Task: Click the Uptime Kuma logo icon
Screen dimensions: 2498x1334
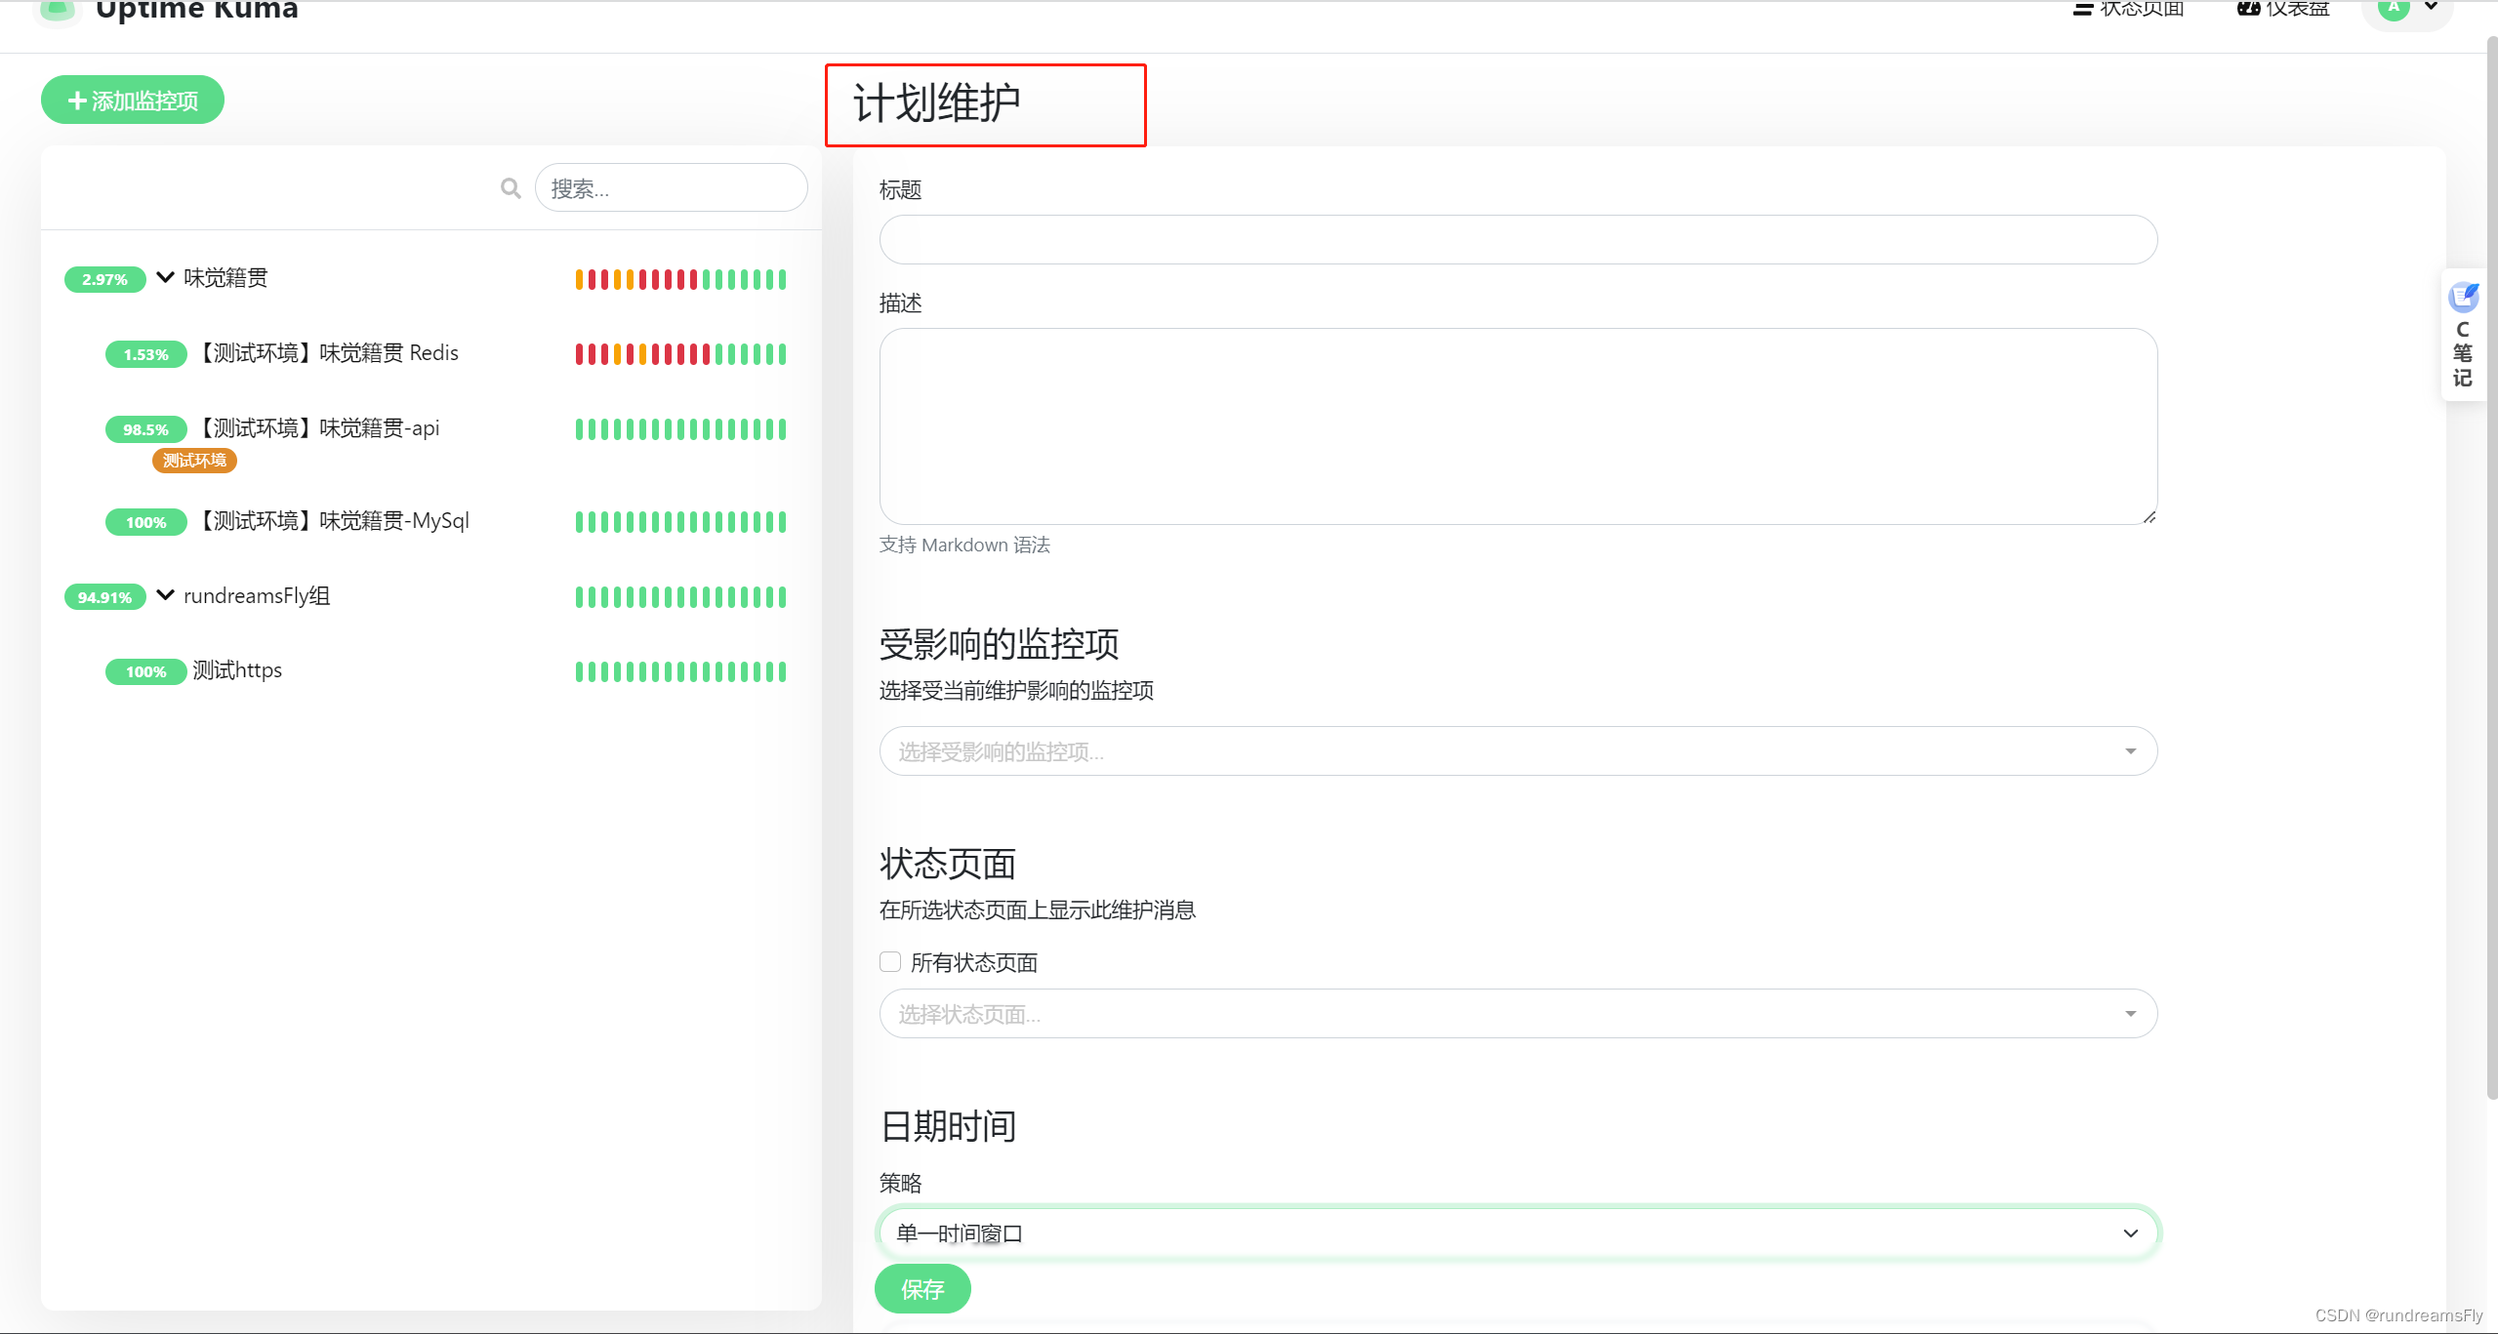Action: point(59,10)
